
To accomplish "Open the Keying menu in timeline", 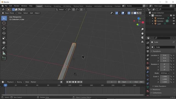I will tap(20, 82).
